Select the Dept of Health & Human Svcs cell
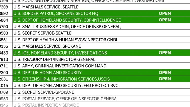 [x=66, y=40]
